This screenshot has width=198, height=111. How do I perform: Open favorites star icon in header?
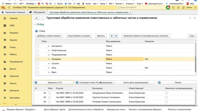coord(178,7)
